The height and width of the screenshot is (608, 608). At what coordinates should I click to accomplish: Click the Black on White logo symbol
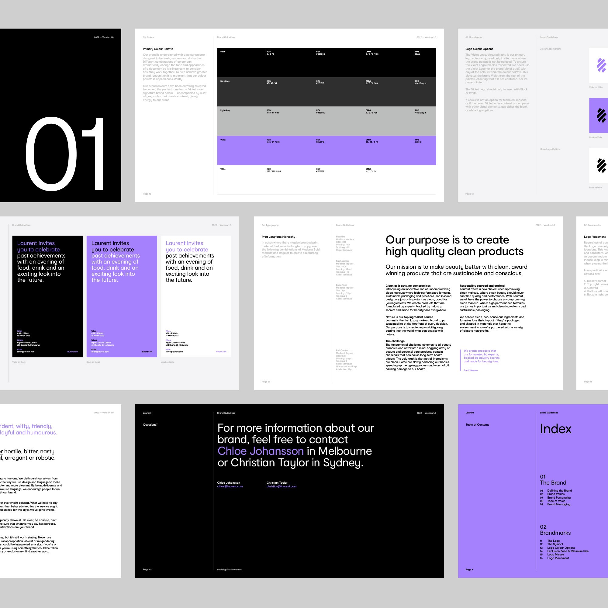602,166
